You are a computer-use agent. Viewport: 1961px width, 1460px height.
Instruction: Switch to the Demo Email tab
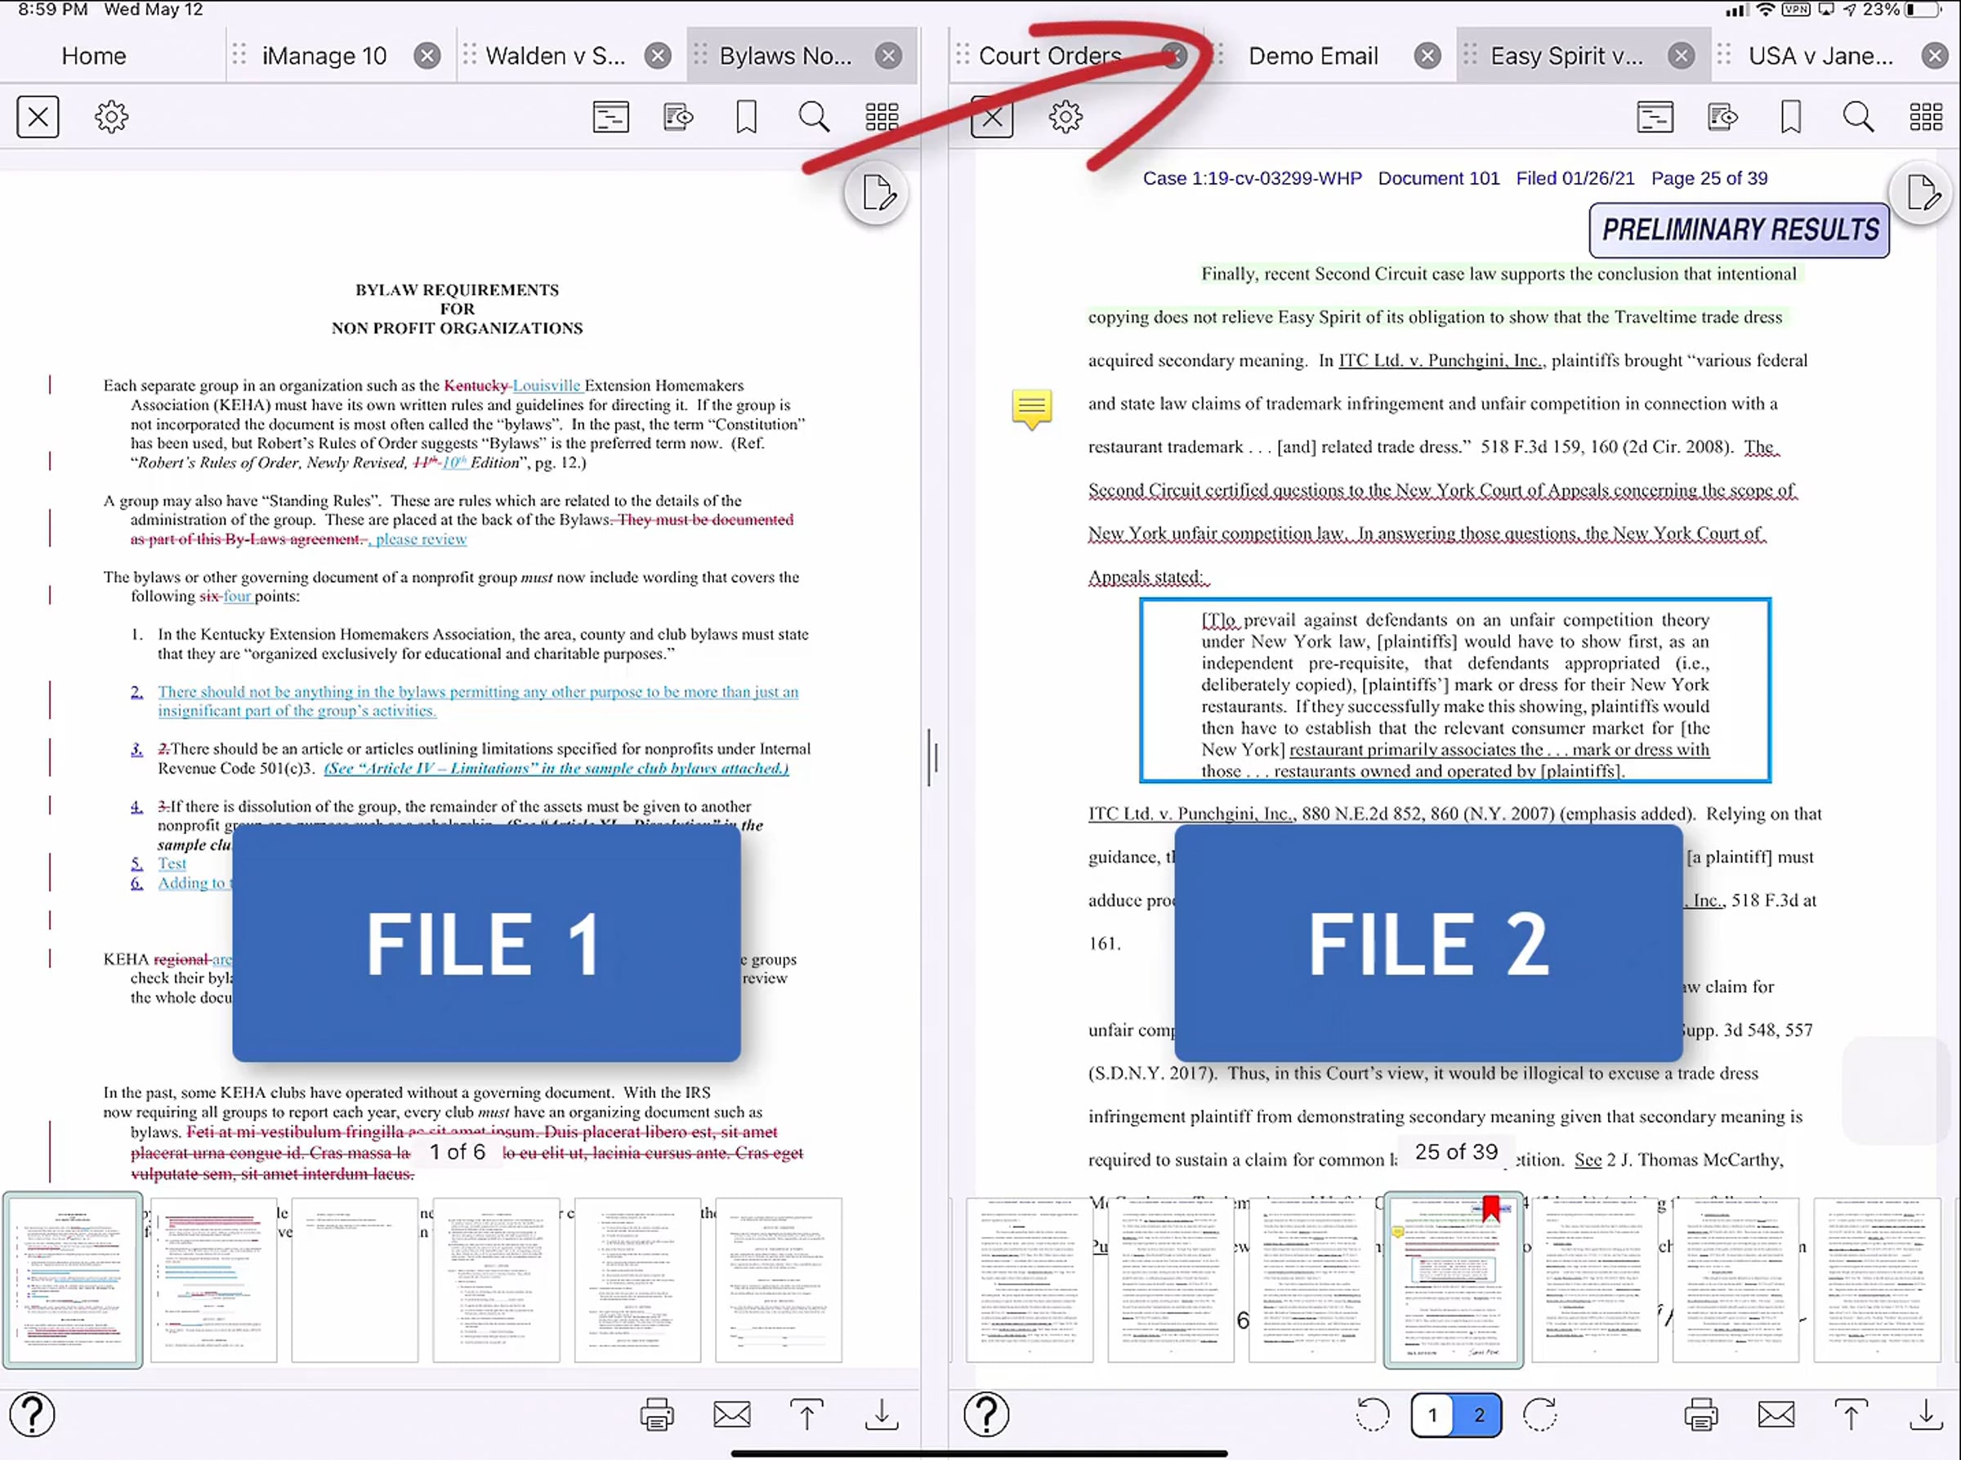[1312, 56]
